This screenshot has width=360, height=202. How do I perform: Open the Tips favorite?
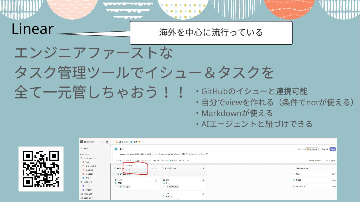[86, 162]
